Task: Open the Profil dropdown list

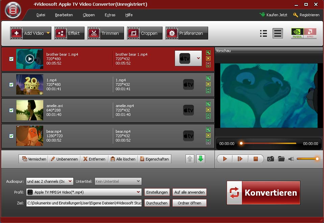Action: [139, 192]
